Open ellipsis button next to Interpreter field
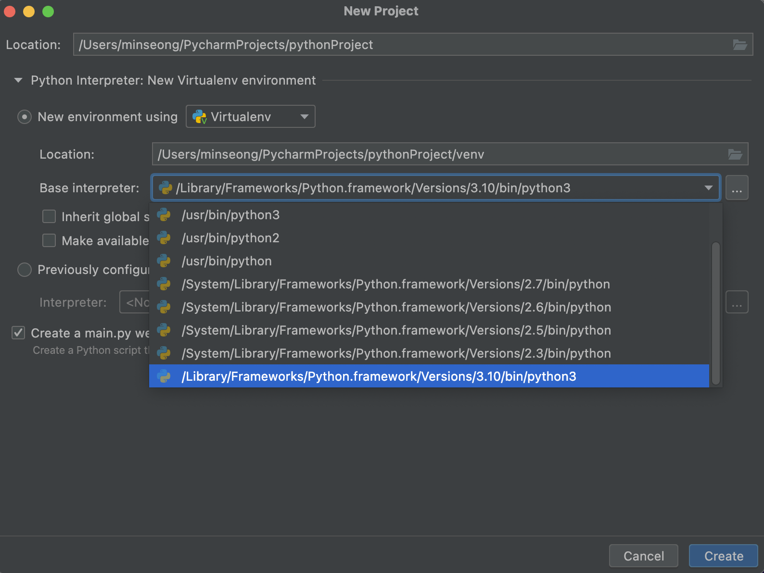764x573 pixels. [737, 302]
